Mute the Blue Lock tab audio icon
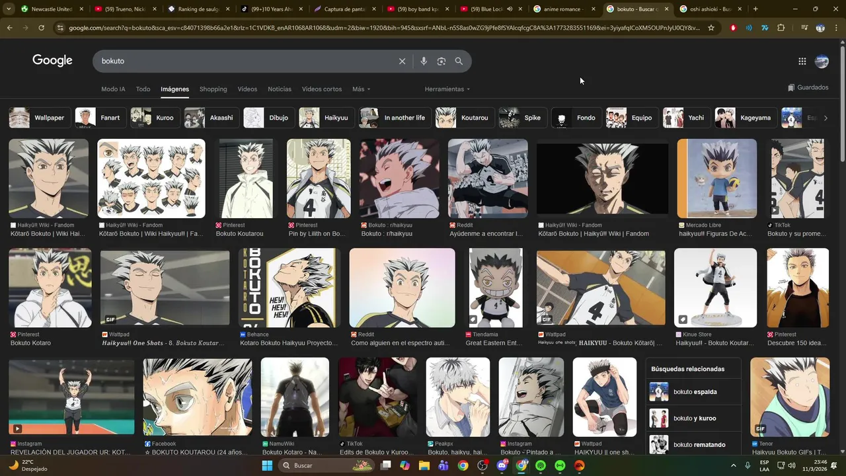This screenshot has height=476, width=846. coord(510,9)
